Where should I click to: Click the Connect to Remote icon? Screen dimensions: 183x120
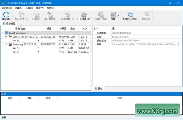tap(130, 14)
